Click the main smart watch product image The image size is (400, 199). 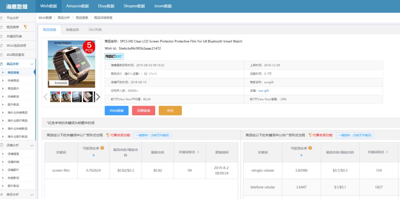point(71,64)
